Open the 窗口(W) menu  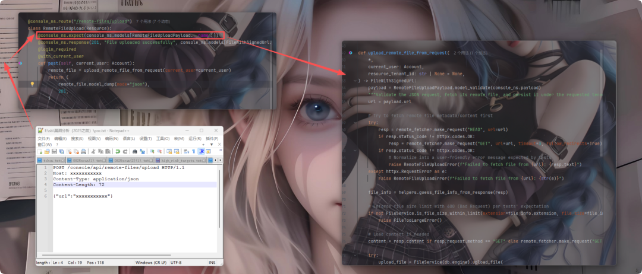tap(45, 145)
